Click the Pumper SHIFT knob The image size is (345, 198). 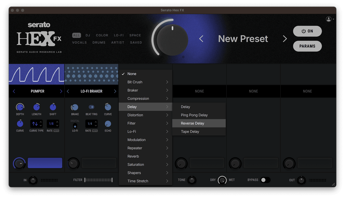[x=53, y=107]
